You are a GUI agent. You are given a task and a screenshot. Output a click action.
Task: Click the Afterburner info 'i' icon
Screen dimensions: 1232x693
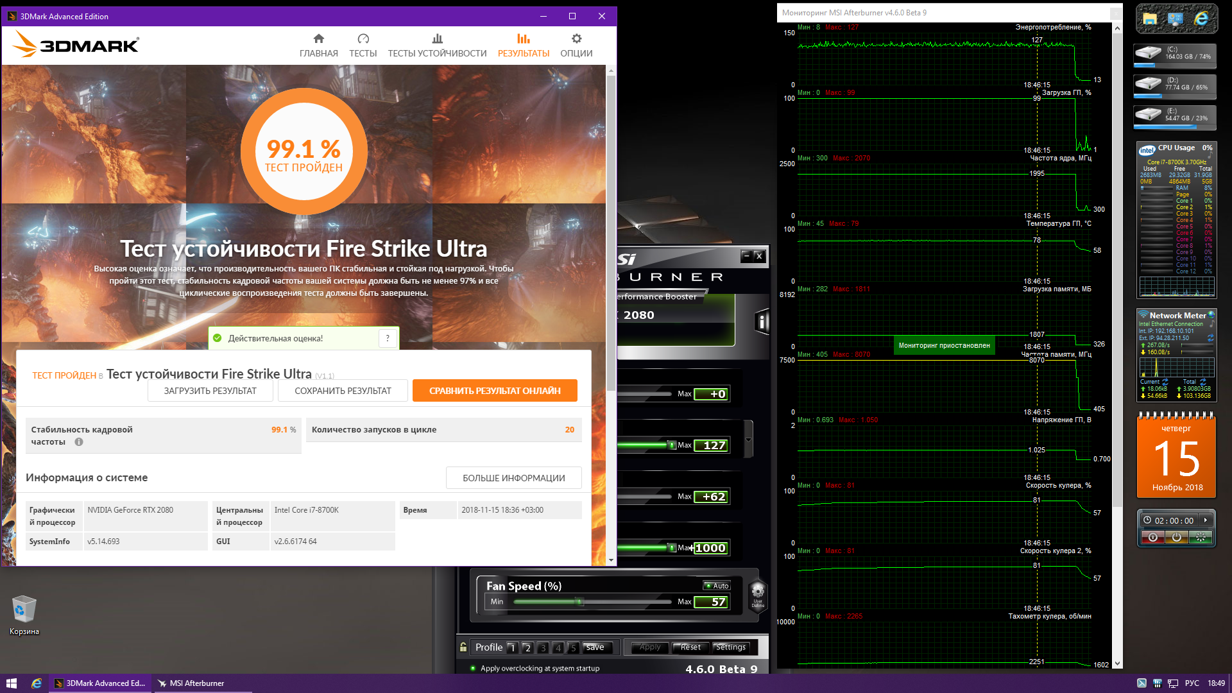[x=762, y=321]
